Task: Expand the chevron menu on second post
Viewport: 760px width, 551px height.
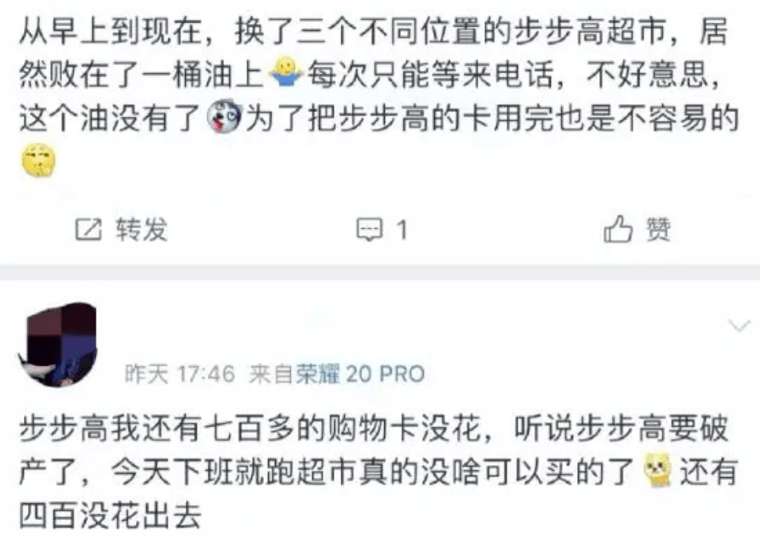Action: [x=739, y=325]
